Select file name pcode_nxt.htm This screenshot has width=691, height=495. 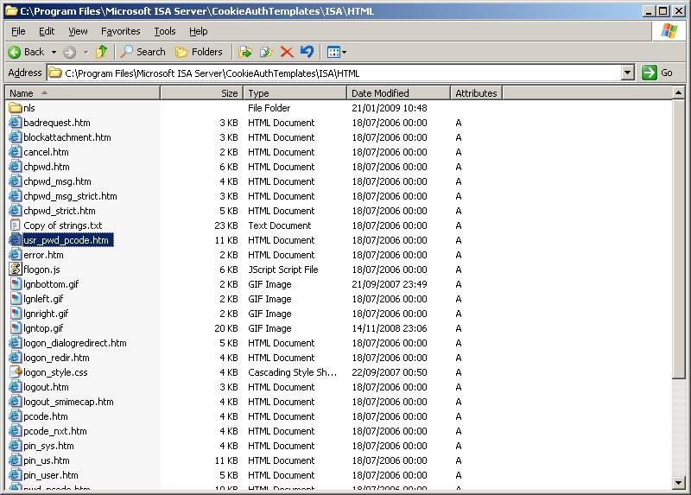(x=55, y=431)
